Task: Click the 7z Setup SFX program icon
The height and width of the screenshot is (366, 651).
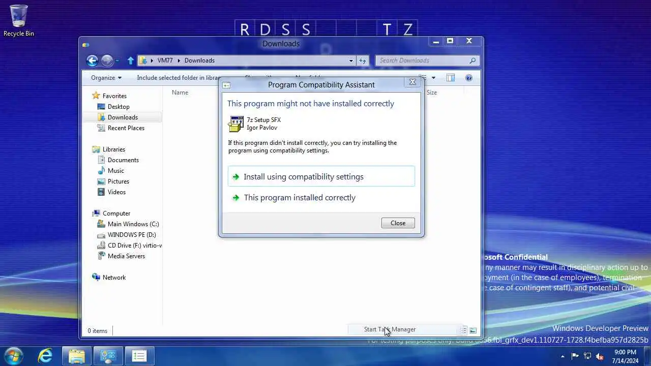Action: [236, 124]
